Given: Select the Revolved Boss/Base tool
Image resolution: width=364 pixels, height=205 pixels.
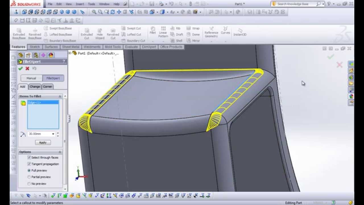Looking at the screenshot, I should click(35, 34).
